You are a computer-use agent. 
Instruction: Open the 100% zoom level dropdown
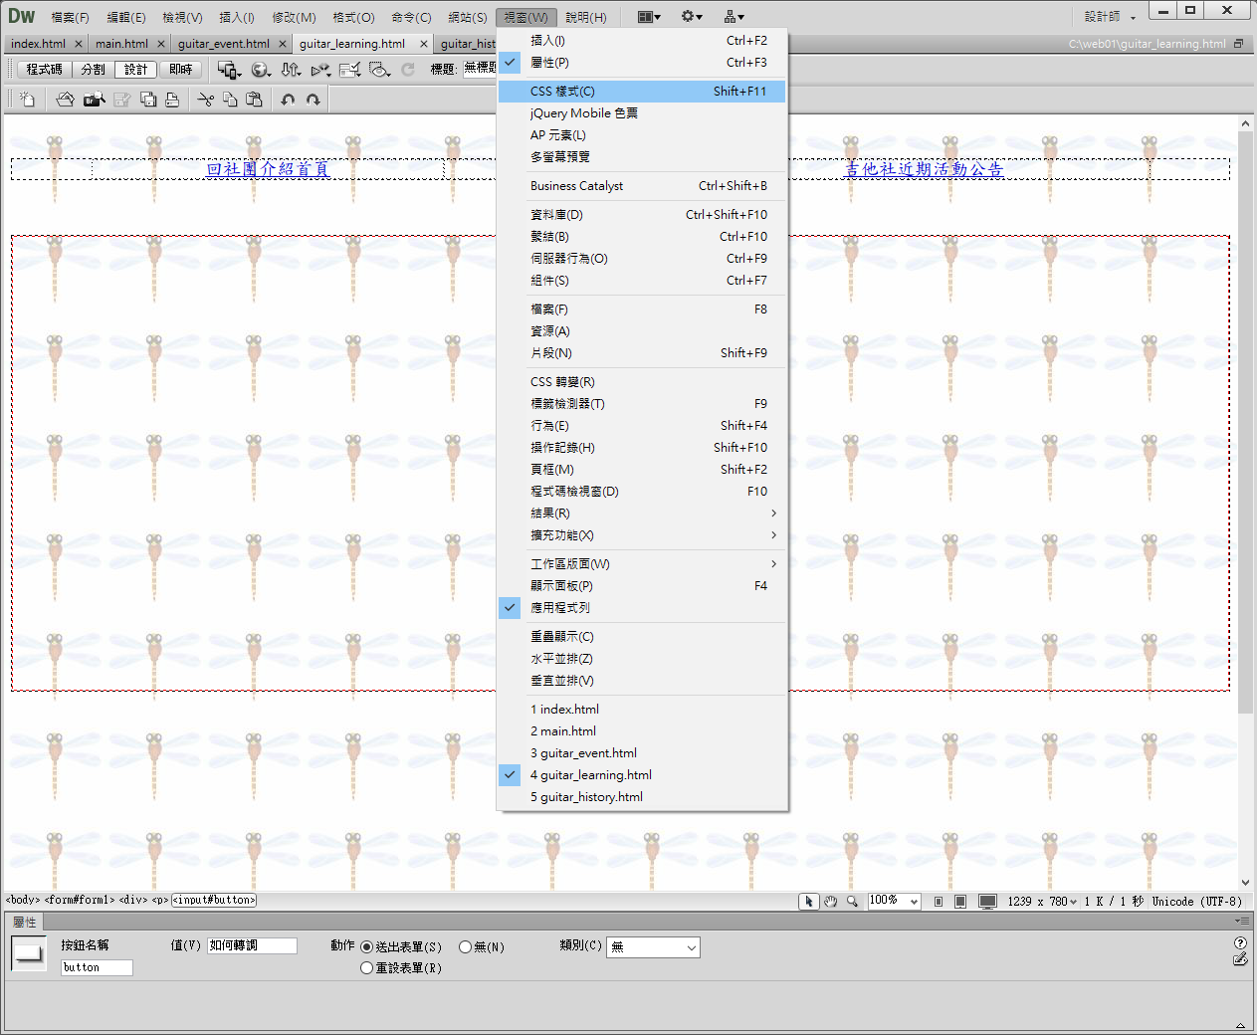[x=894, y=901]
